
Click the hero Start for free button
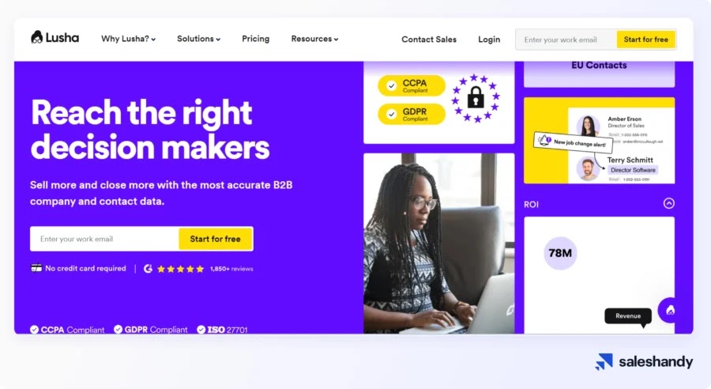click(x=216, y=239)
